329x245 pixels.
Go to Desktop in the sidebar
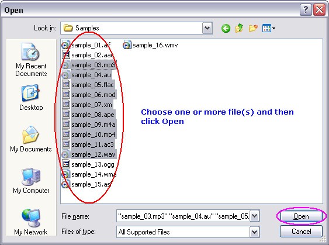[x=31, y=98]
